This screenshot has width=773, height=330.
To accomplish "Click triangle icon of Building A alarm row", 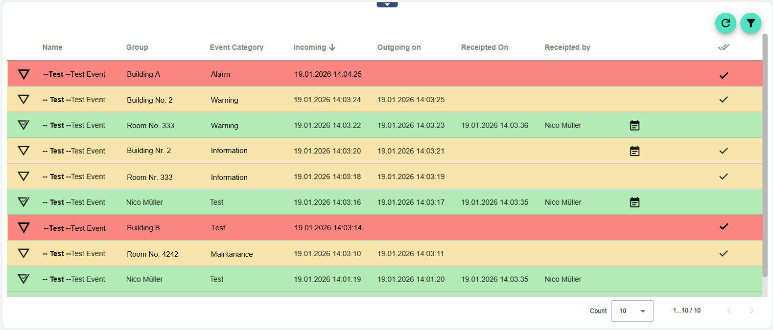I will coord(23,74).
